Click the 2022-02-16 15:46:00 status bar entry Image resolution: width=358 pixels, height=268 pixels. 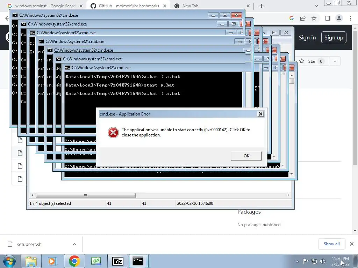[x=195, y=203]
